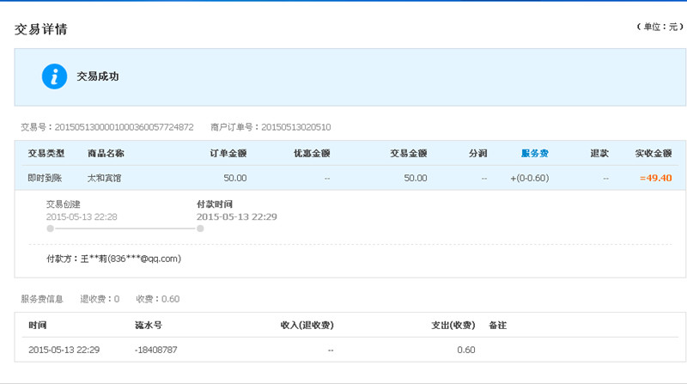Click the 实收金额 value =49.40
The width and height of the screenshot is (687, 384).
[655, 178]
